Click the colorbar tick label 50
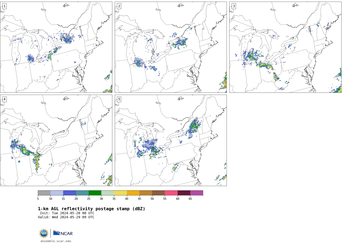The width and height of the screenshot is (344, 244). click(x=152, y=199)
